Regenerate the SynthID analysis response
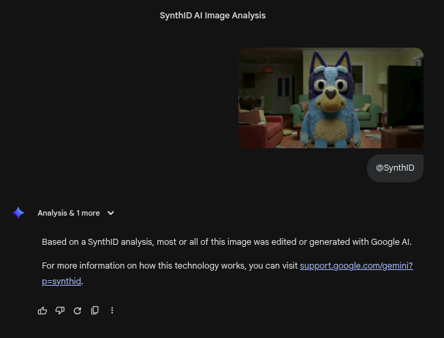This screenshot has width=444, height=338. [x=77, y=310]
